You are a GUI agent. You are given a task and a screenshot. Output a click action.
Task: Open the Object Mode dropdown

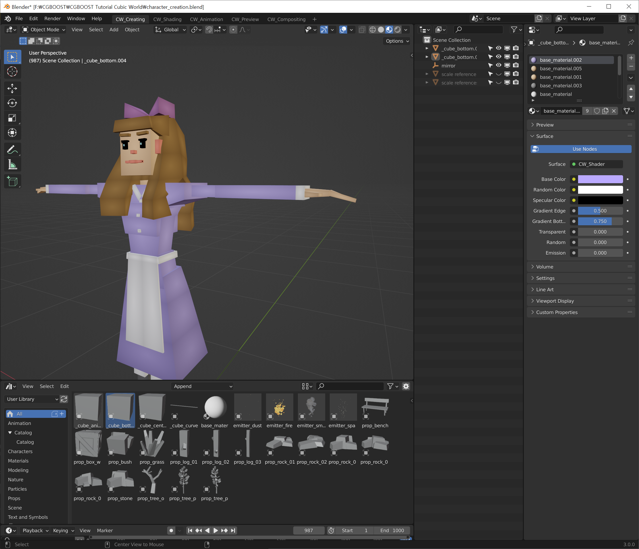point(44,30)
